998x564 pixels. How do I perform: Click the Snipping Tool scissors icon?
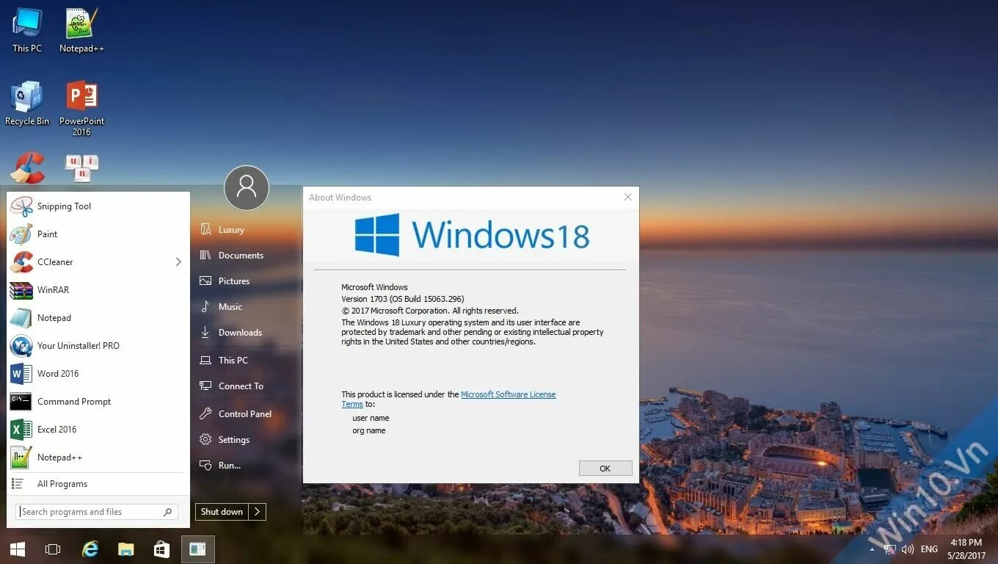[x=21, y=206]
